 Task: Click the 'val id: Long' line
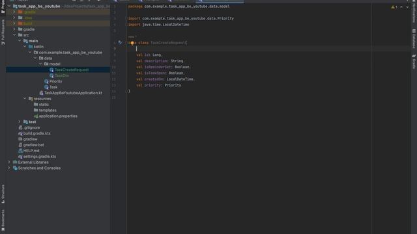click(x=149, y=55)
